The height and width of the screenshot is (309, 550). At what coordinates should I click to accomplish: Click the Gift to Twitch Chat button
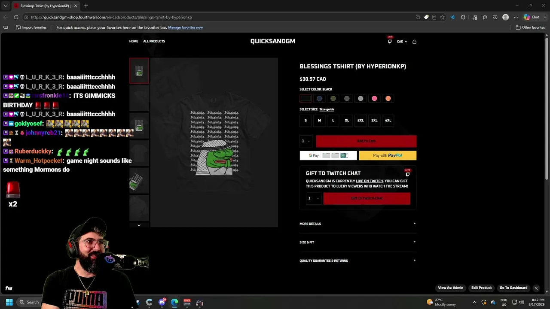367,198
